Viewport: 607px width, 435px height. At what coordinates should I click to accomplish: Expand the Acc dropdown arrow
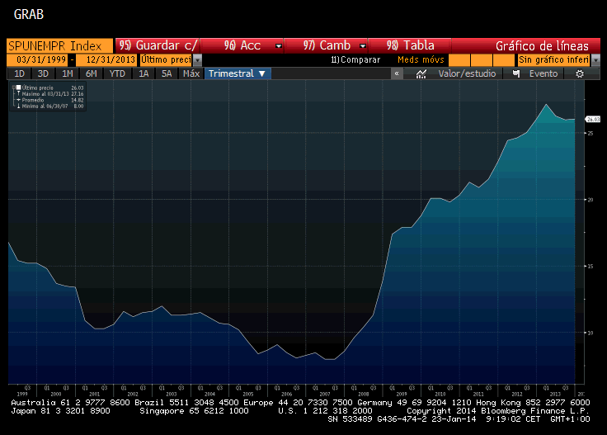point(278,46)
